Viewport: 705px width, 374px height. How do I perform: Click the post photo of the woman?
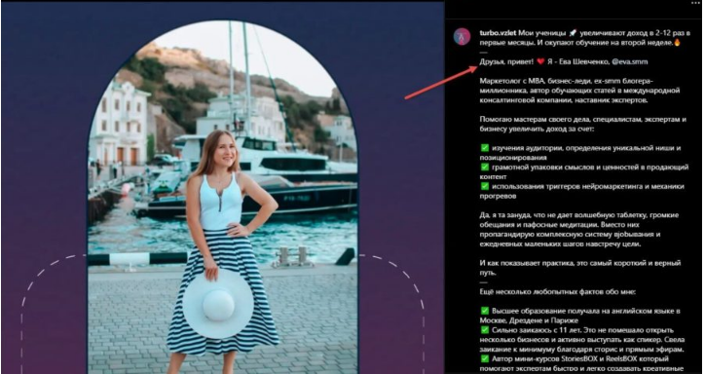[223, 198]
